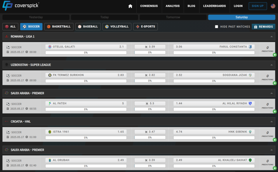This screenshot has width=278, height=172.
Task: Click the Istra 1961 team crest
Action: 50,132
